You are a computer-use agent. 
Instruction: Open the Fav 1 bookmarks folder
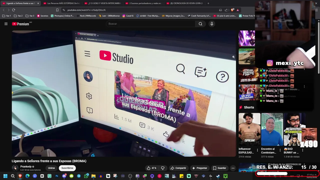pos(6,16)
